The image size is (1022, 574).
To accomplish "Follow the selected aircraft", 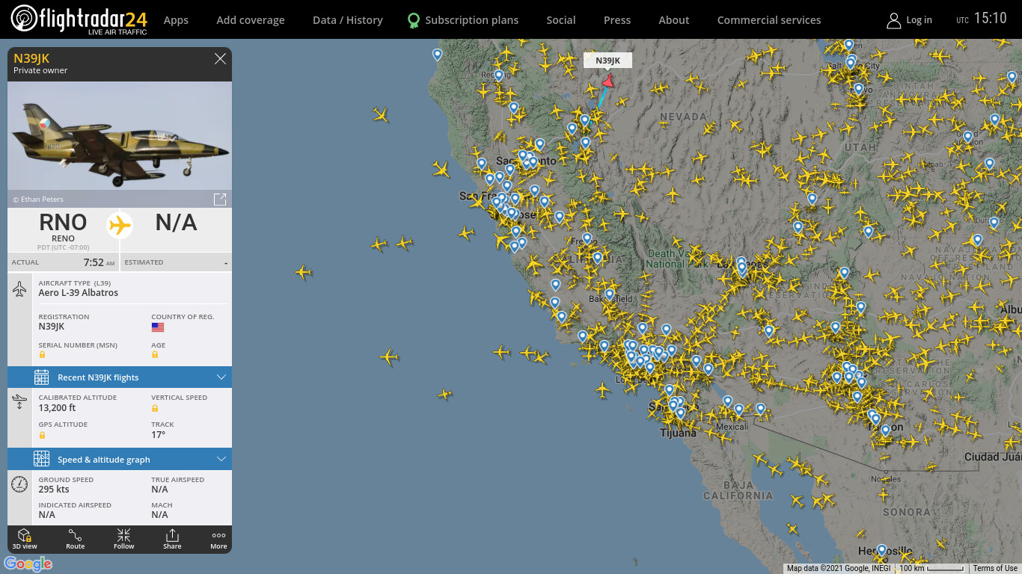I will [123, 538].
